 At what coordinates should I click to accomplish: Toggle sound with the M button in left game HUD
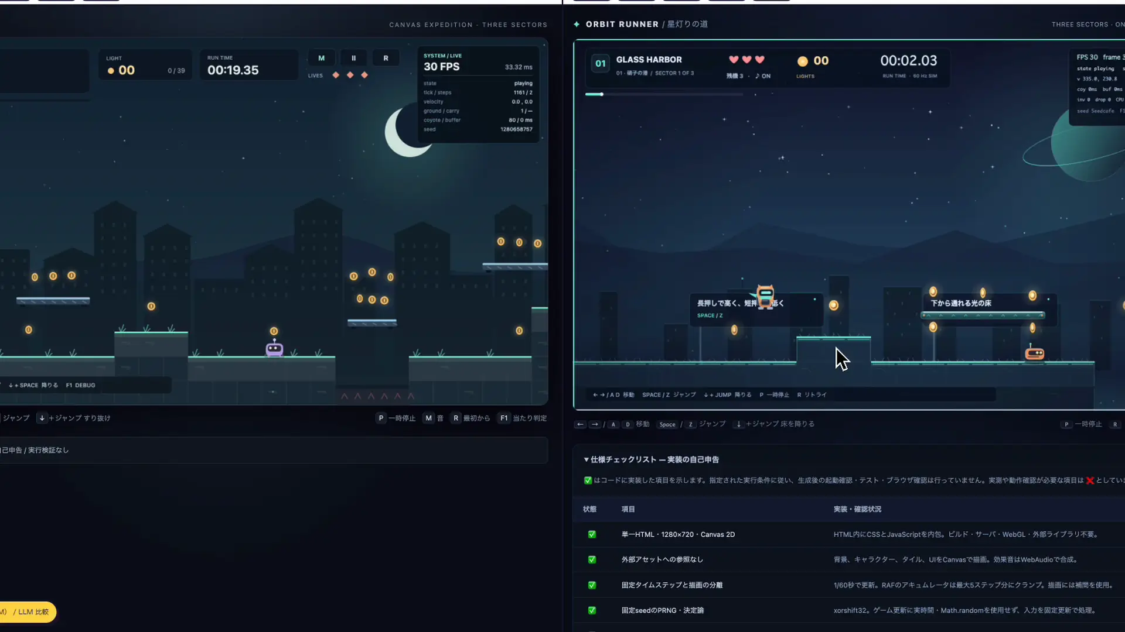[321, 58]
